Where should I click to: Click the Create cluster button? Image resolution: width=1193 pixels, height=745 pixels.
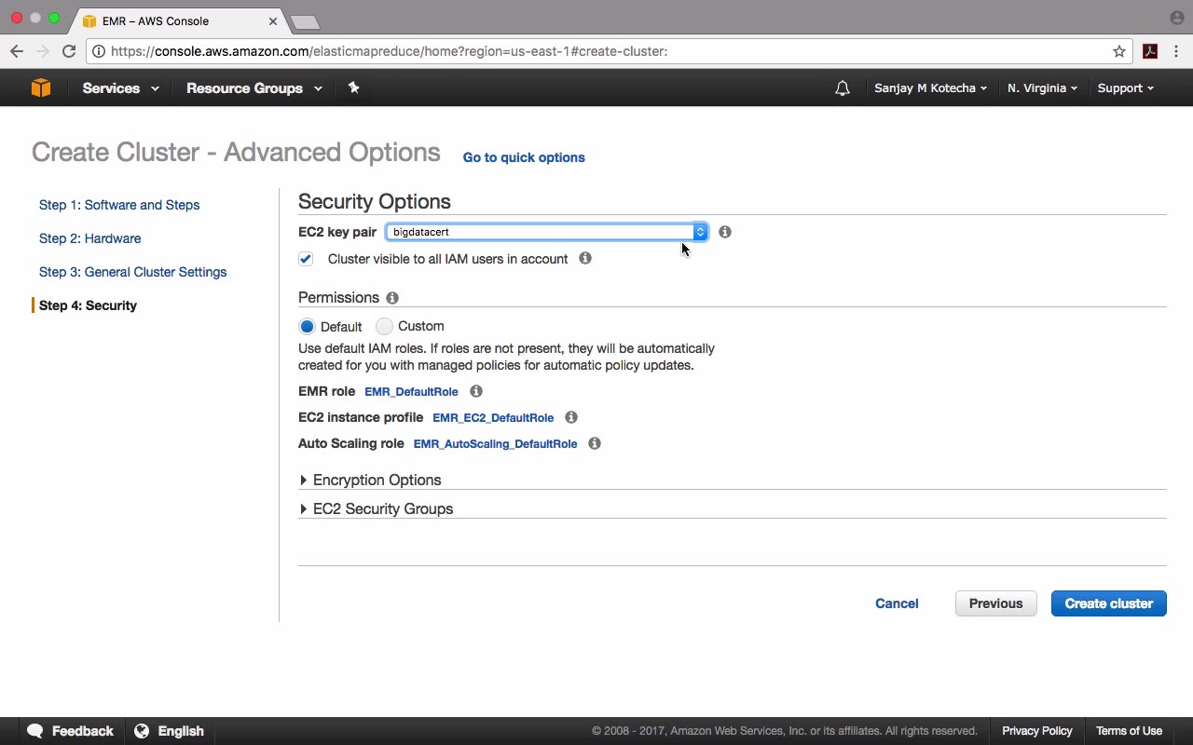tap(1108, 603)
